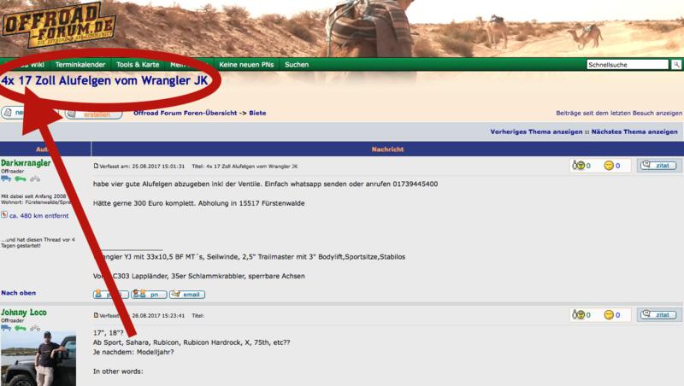This screenshot has width=684, height=386.
Task: Quote Johnny Loco's post with zitat button
Action: coord(658,315)
